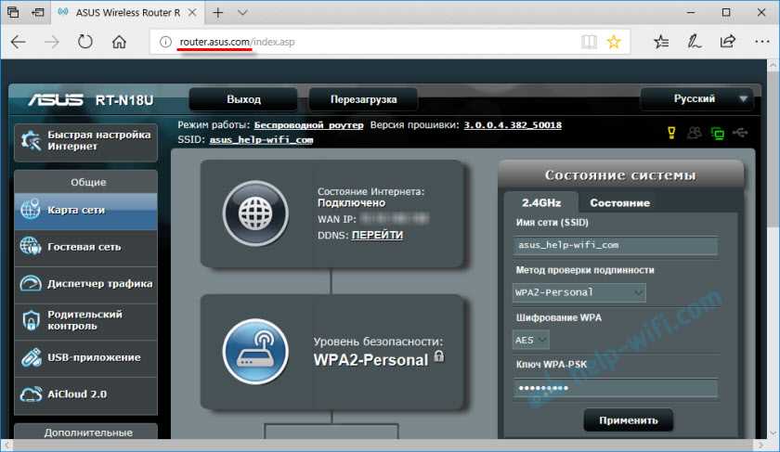Click the Выход logout button
Viewport: 780px width, 452px height.
(243, 99)
